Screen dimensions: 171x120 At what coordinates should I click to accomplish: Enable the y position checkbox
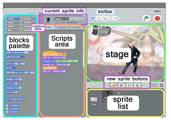(7, 109)
